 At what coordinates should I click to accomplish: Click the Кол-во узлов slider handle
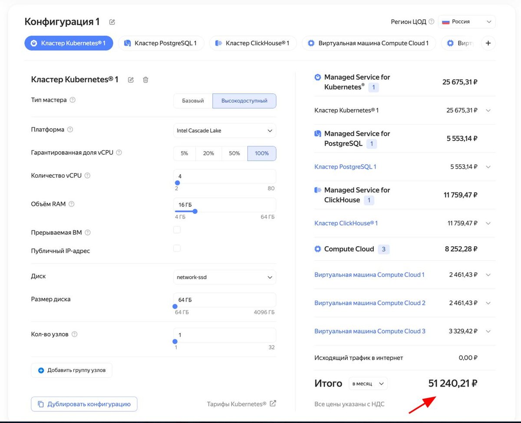[x=175, y=342]
